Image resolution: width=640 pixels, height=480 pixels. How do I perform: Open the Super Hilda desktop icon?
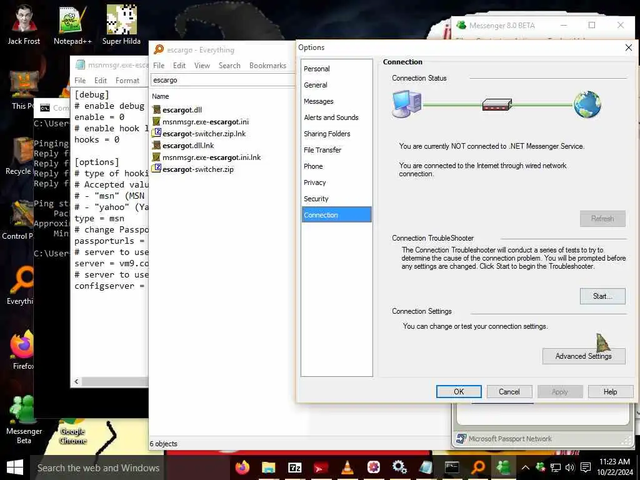coord(121,24)
